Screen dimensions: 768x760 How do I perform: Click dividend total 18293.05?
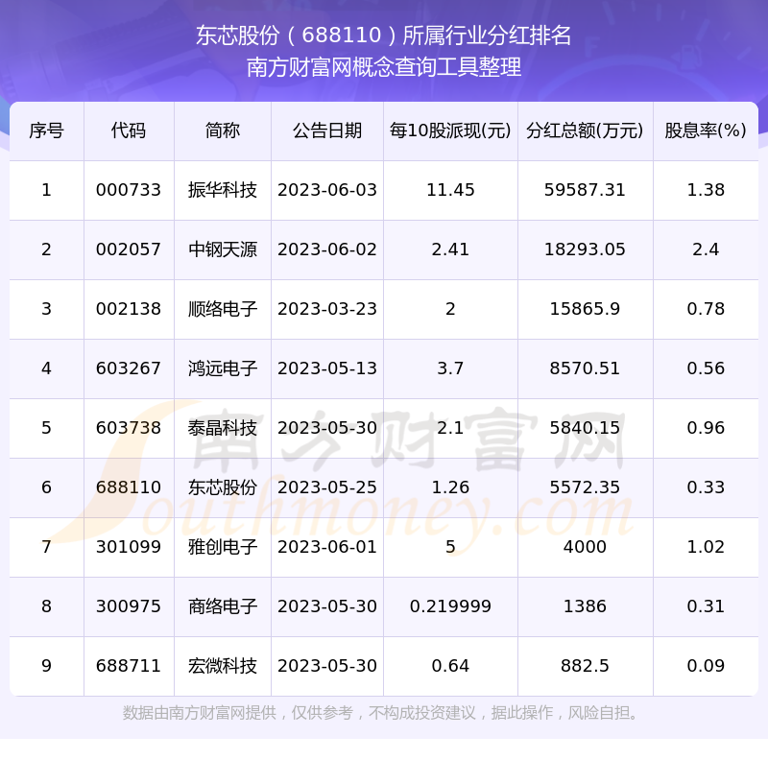585,249
